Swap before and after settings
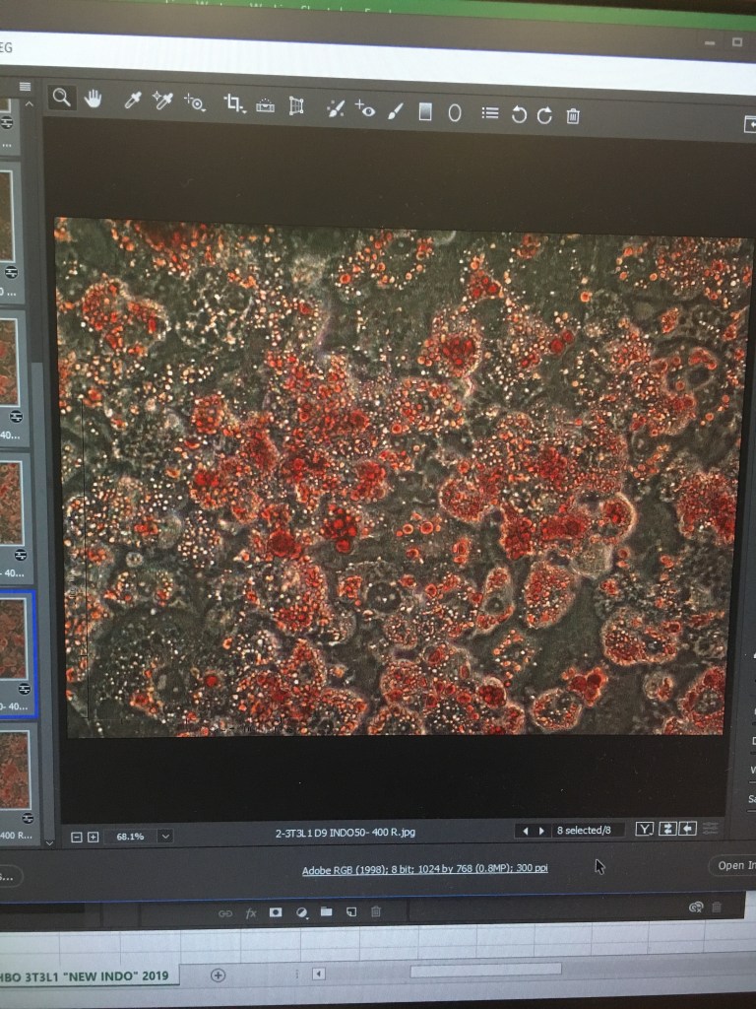 coord(666,830)
